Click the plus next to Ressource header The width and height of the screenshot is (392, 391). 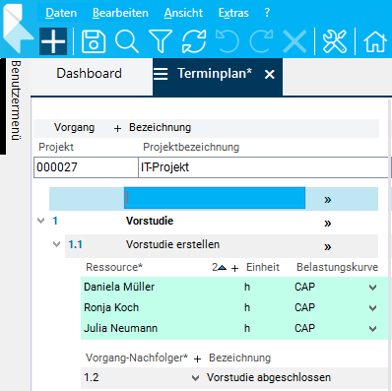pyautogui.click(x=234, y=269)
